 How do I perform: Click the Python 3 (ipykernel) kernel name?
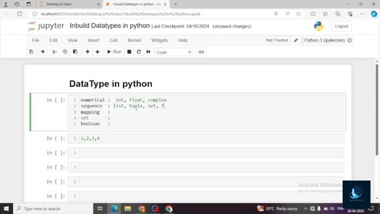click(x=324, y=40)
